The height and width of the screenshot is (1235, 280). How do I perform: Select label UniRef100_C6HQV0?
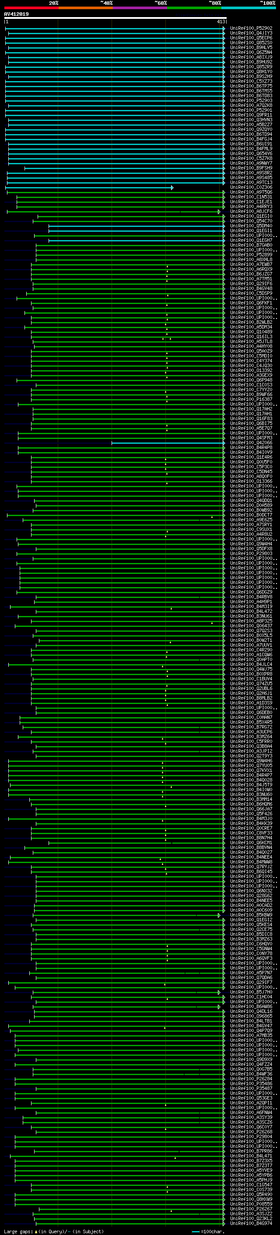pyautogui.click(x=251, y=944)
